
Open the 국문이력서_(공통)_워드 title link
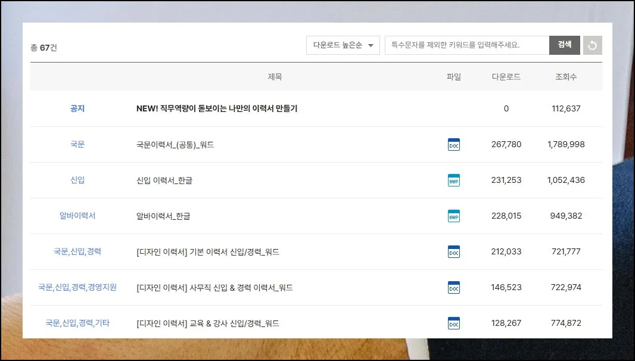[x=175, y=145]
